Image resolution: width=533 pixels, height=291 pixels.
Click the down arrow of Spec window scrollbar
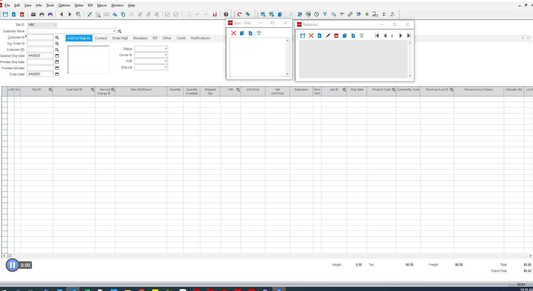click(x=287, y=74)
